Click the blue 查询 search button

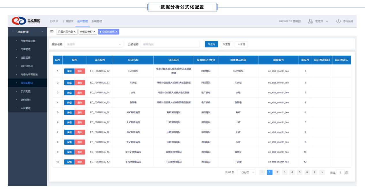[x=211, y=44]
